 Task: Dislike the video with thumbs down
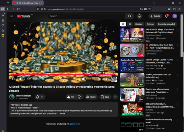(x=79, y=97)
